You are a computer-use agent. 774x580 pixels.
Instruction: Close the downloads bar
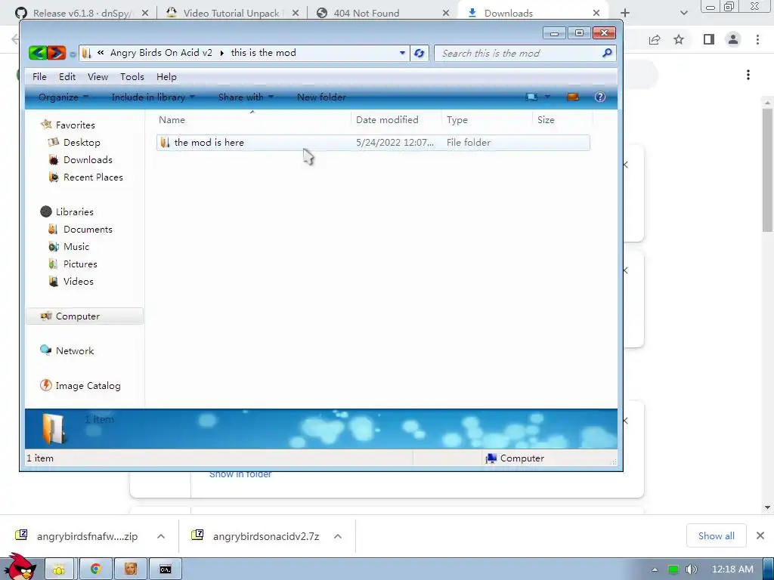click(760, 535)
